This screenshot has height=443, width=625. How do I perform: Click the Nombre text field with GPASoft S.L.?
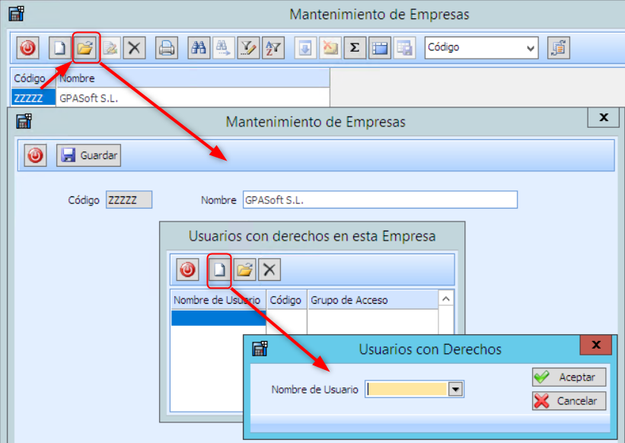379,200
